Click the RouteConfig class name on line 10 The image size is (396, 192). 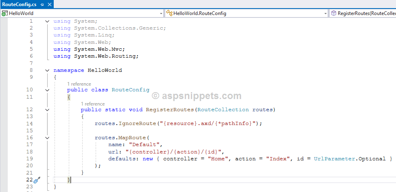131,90
